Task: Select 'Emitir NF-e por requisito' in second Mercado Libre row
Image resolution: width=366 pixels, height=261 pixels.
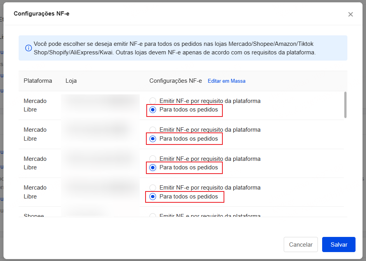Action: click(x=153, y=130)
